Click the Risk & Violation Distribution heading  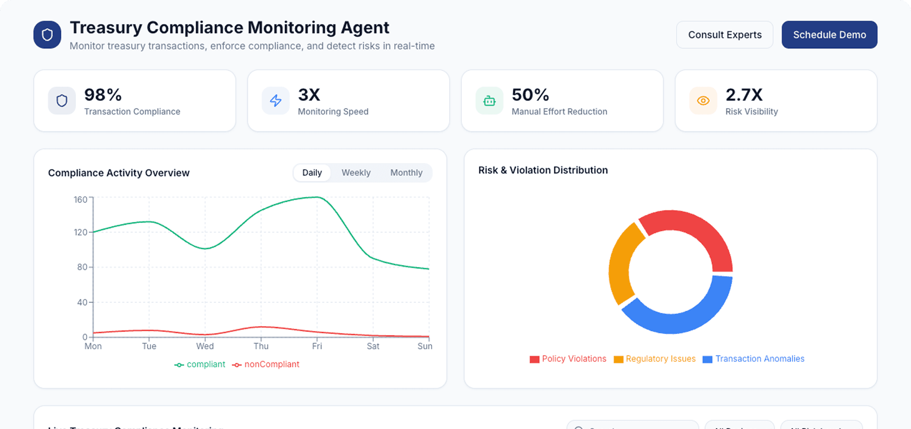[543, 170]
